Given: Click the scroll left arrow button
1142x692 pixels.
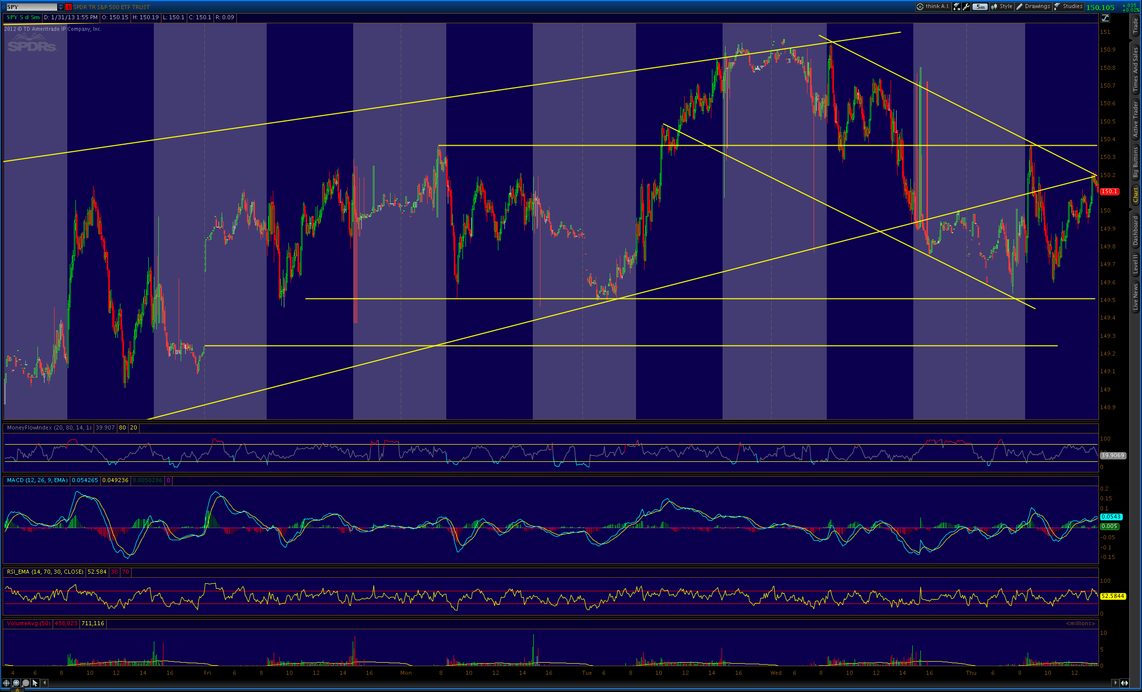Looking at the screenshot, I should [45, 683].
